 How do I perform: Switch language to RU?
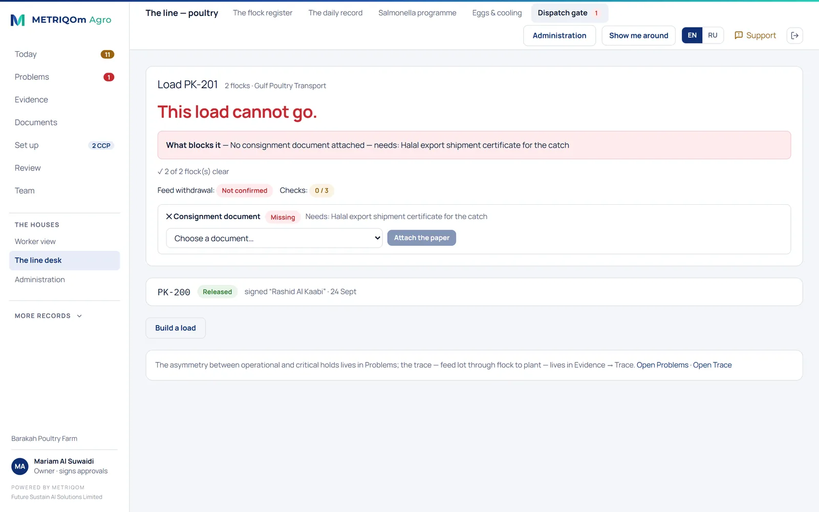coord(713,35)
